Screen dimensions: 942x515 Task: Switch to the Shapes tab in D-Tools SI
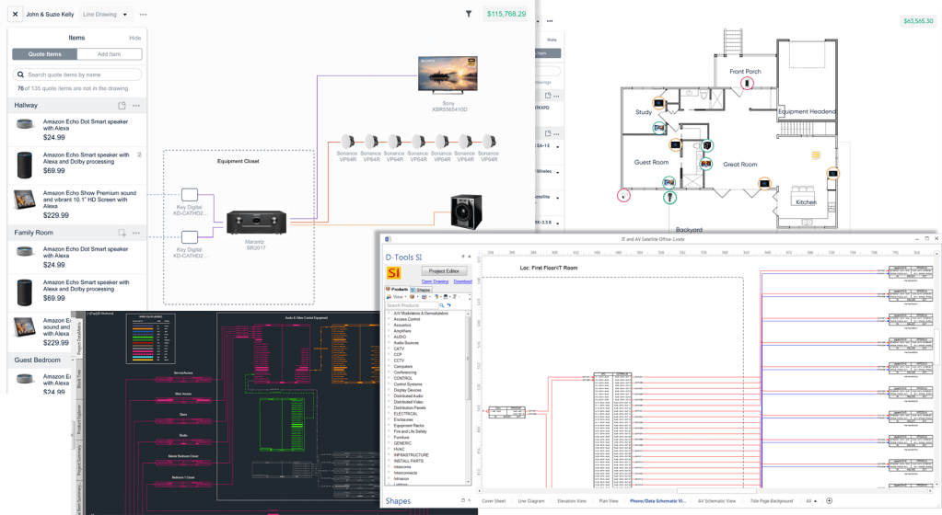(x=423, y=289)
